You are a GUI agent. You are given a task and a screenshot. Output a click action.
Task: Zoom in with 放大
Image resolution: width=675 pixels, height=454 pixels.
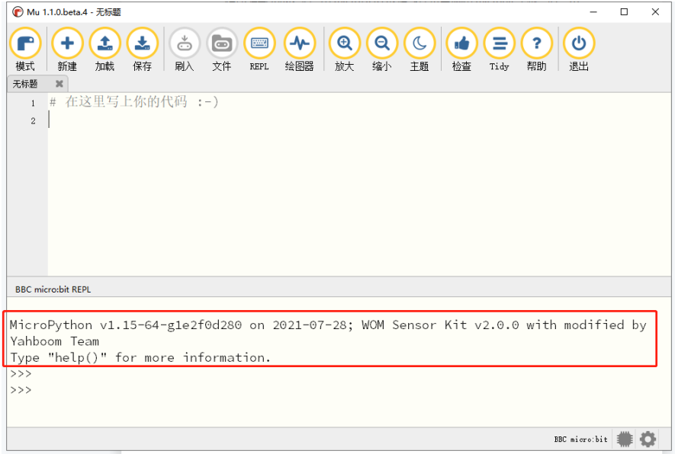(x=345, y=49)
